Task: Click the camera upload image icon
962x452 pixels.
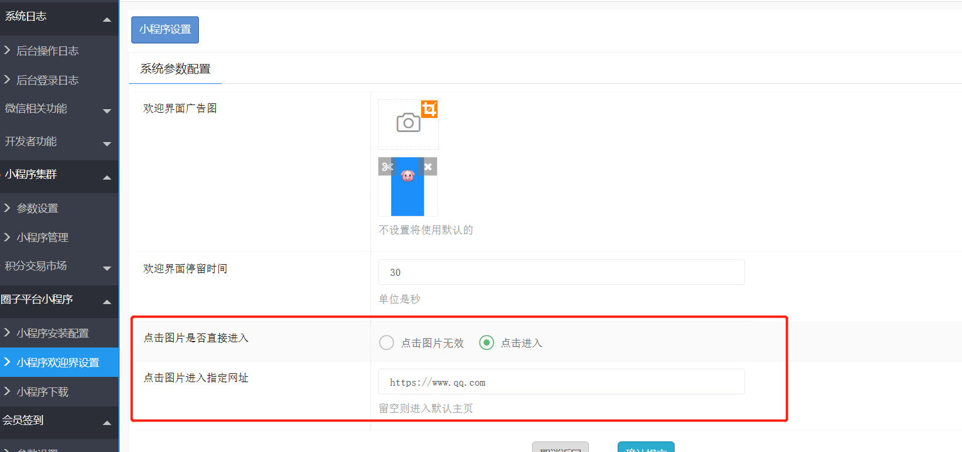Action: pyautogui.click(x=408, y=123)
